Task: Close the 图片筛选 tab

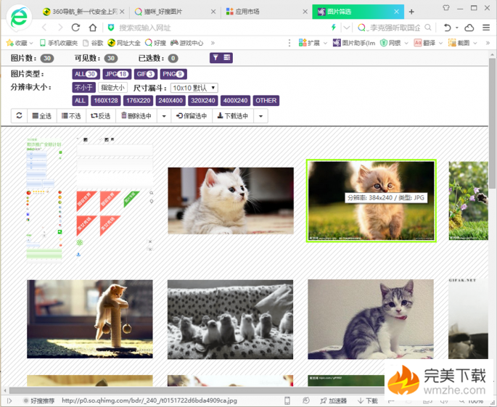Action: [397, 12]
